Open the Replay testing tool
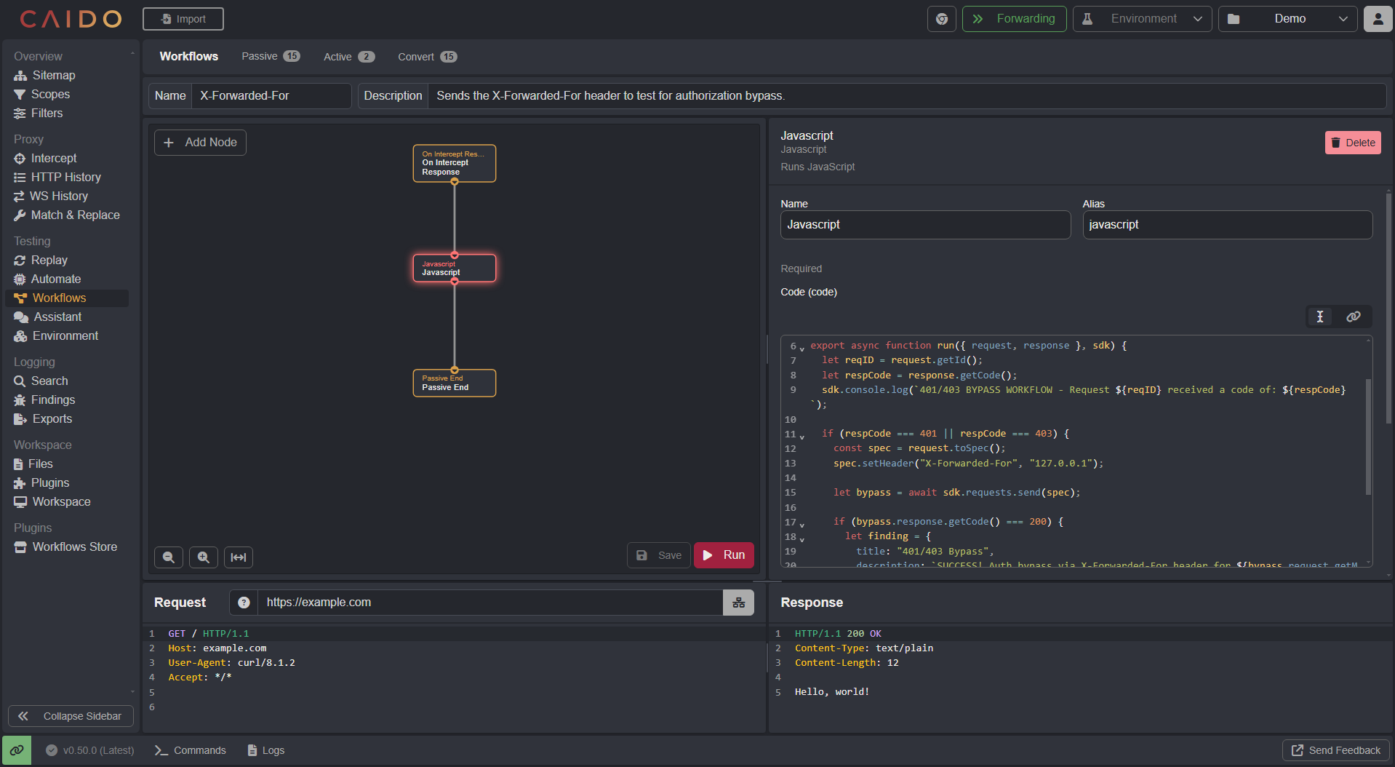The height and width of the screenshot is (767, 1395). [x=49, y=260]
